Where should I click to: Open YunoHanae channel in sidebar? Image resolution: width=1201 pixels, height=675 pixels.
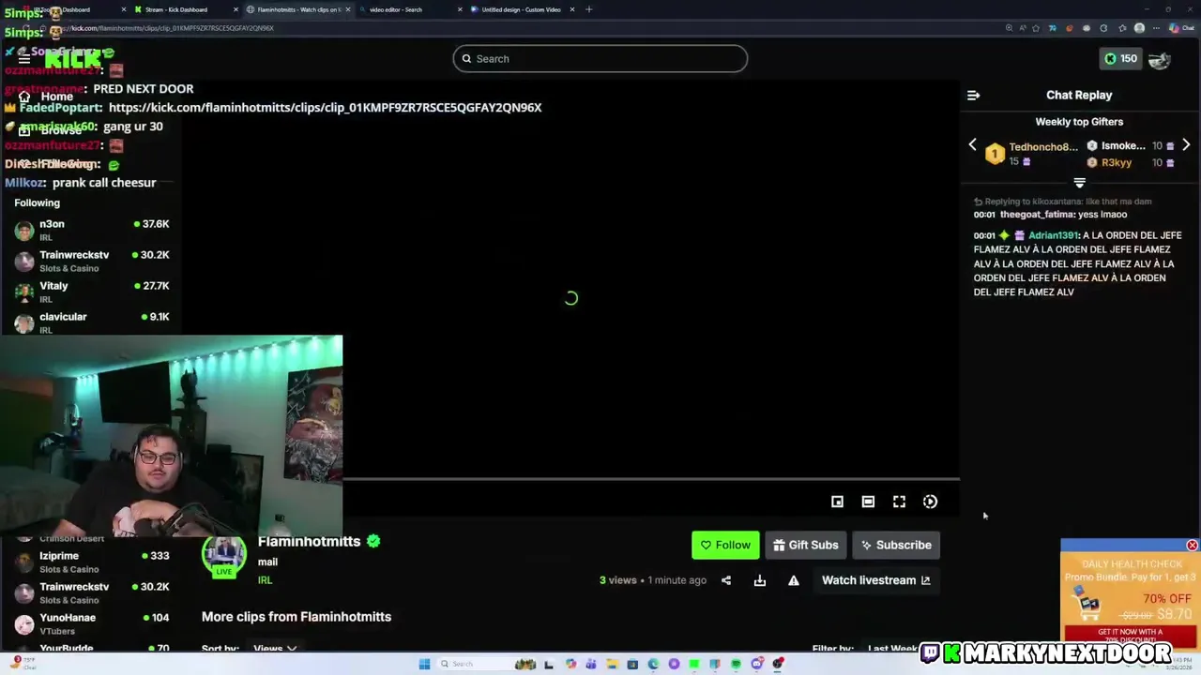[91, 623]
